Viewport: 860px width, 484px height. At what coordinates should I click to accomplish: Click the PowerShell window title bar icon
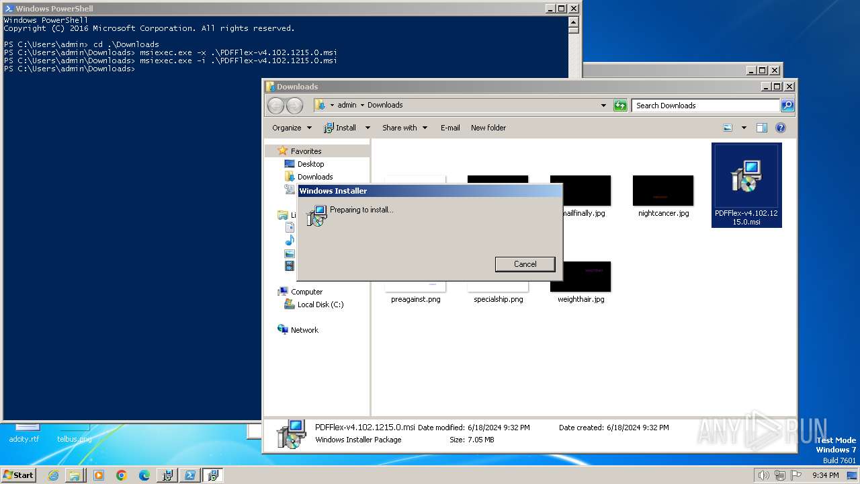(x=9, y=9)
